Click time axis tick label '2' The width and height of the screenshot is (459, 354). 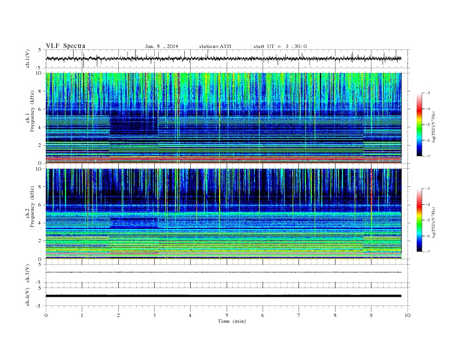pyautogui.click(x=118, y=315)
